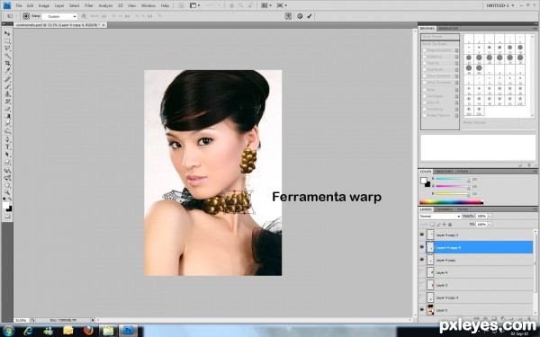540x337 pixels.
Task: Open the Color panel options menu
Action: (535, 172)
